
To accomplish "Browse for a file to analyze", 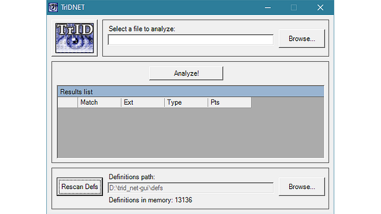I will [x=302, y=39].
